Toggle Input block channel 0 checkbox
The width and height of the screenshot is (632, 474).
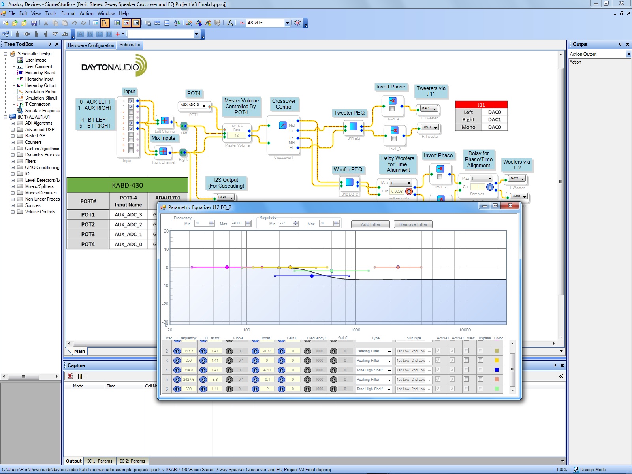coord(131,101)
